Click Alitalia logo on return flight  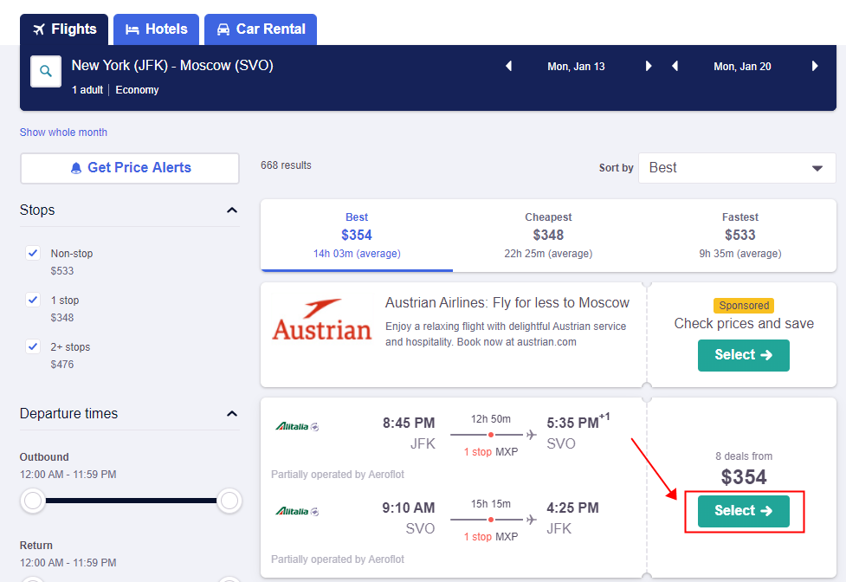297,511
